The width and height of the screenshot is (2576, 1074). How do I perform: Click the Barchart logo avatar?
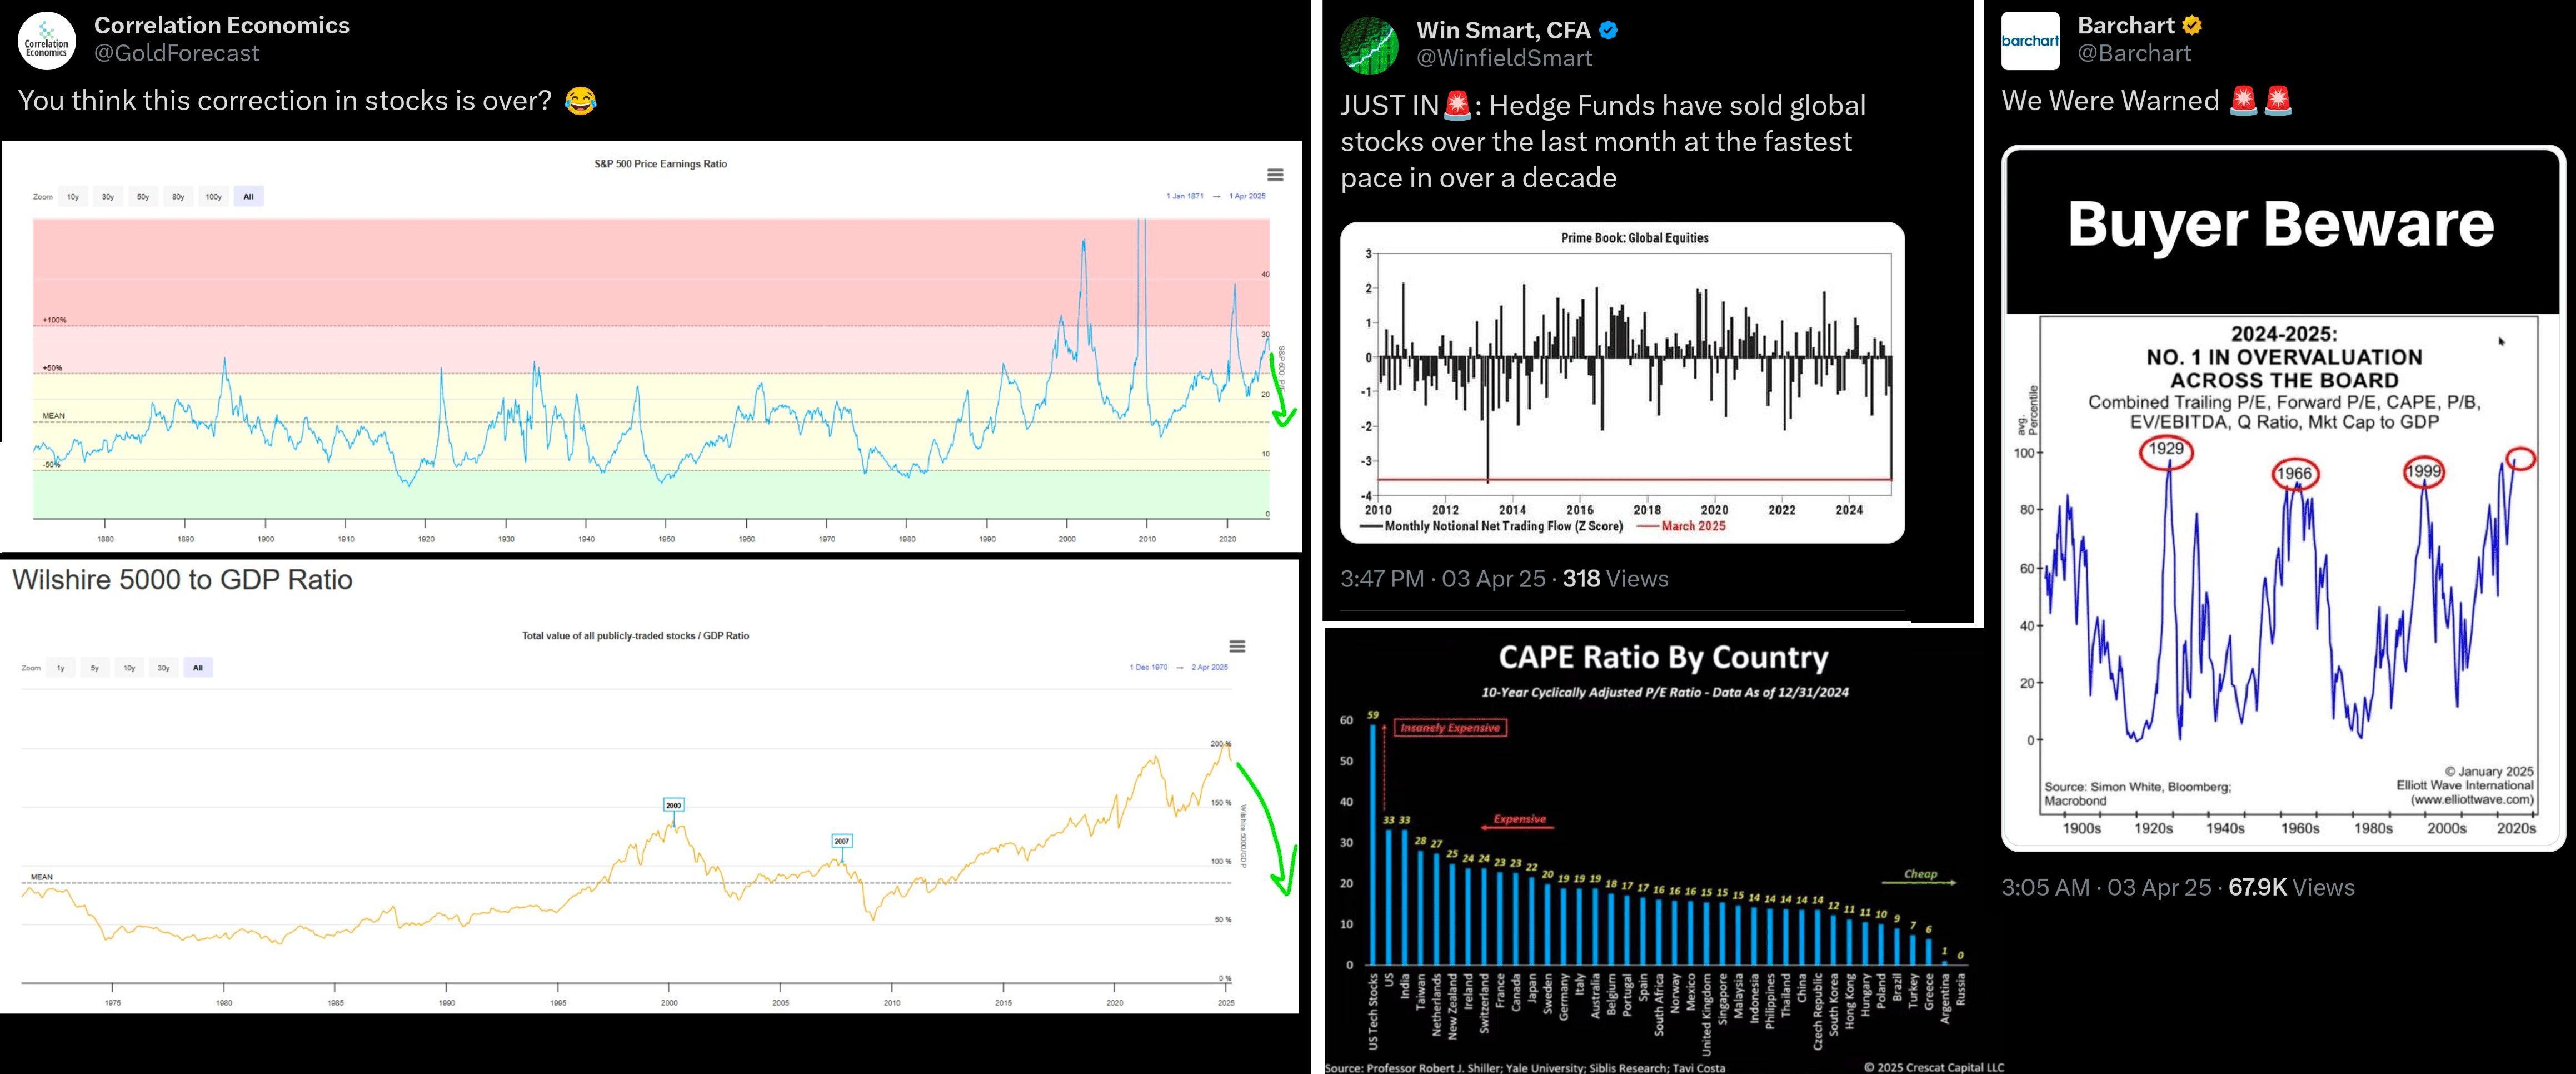tap(2030, 42)
